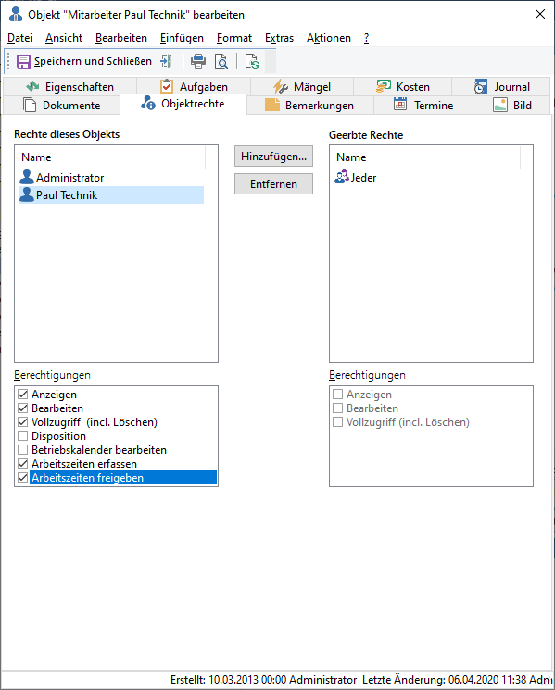Open print preview with the magnifier page icon

[221, 61]
